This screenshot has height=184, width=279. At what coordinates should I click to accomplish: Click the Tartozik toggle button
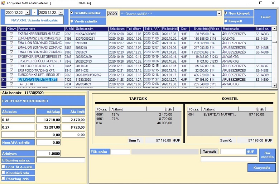click(209, 151)
